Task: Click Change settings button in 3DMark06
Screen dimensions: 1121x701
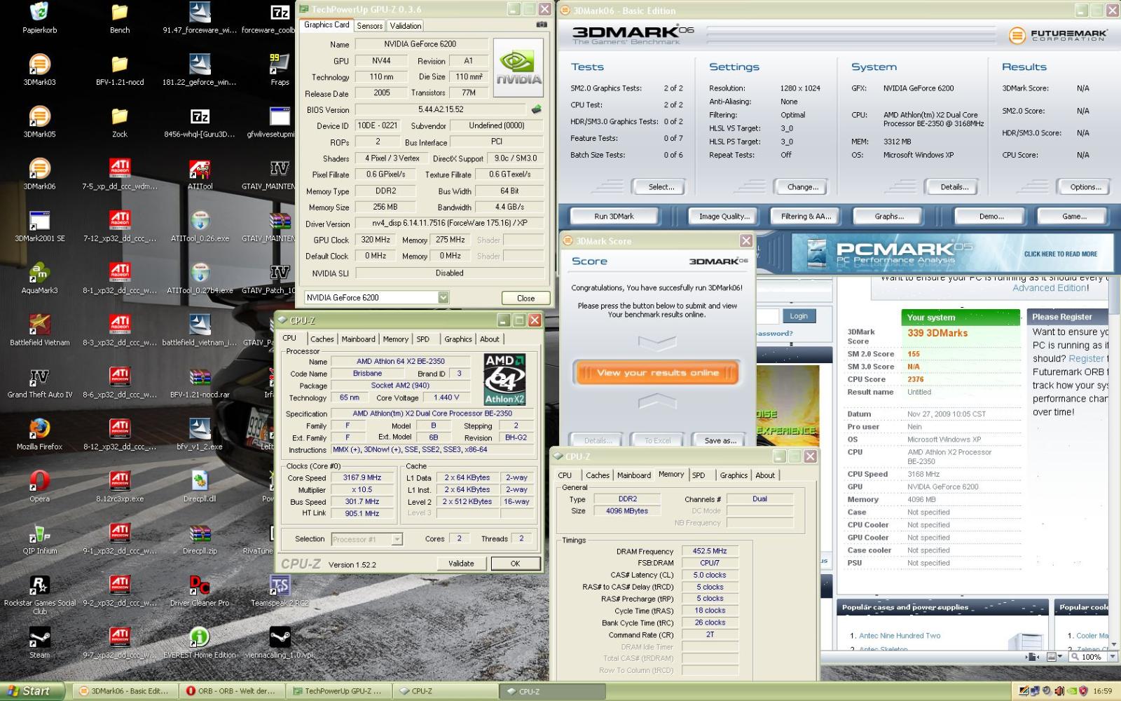Action: 802,186
